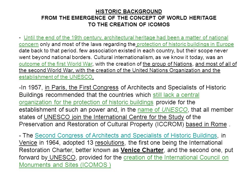Click the underlined word 'Venice' before 'in 1964'
The height and width of the screenshot is (184, 246).
(x=28, y=143)
